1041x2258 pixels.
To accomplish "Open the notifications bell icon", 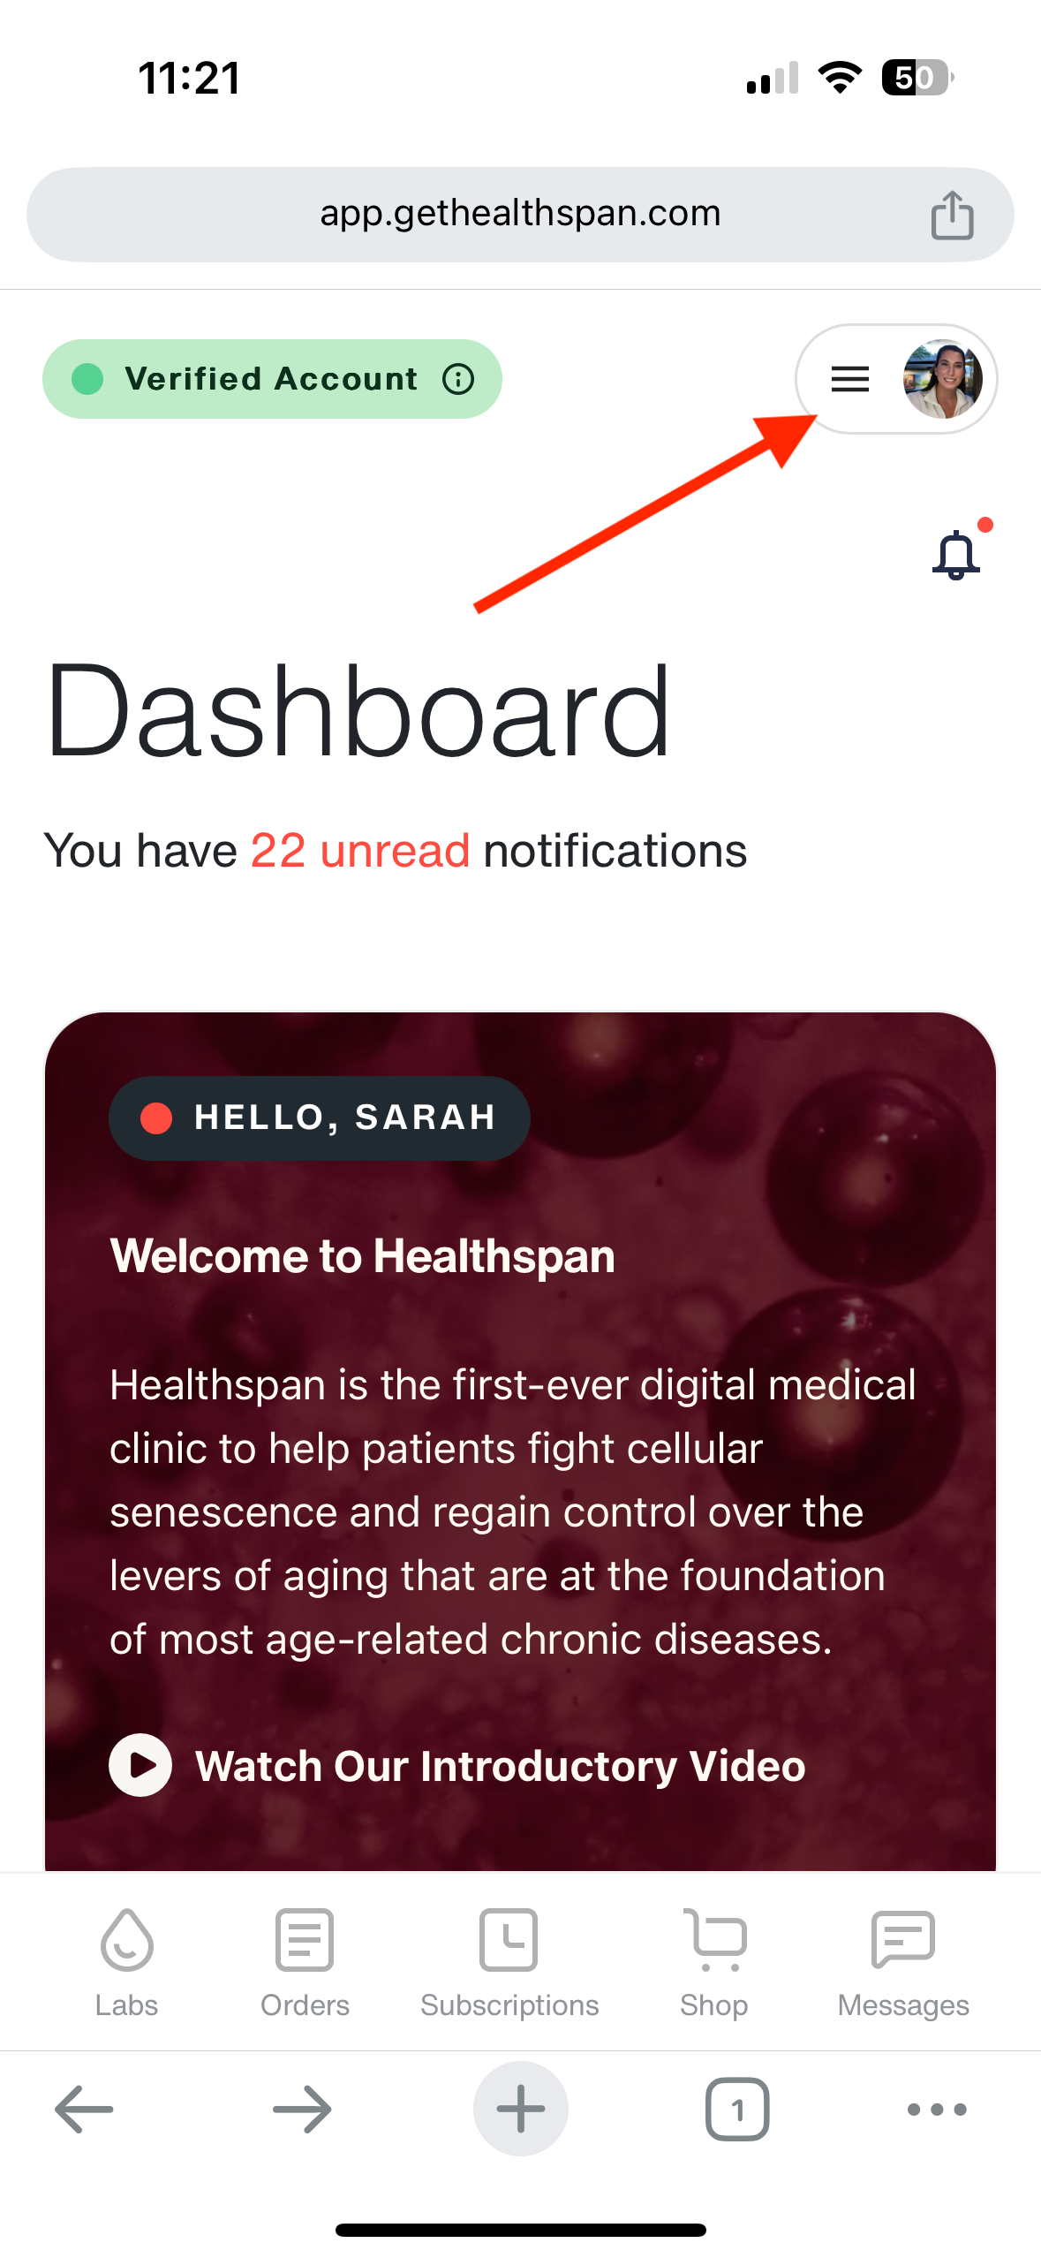I will click(x=956, y=555).
